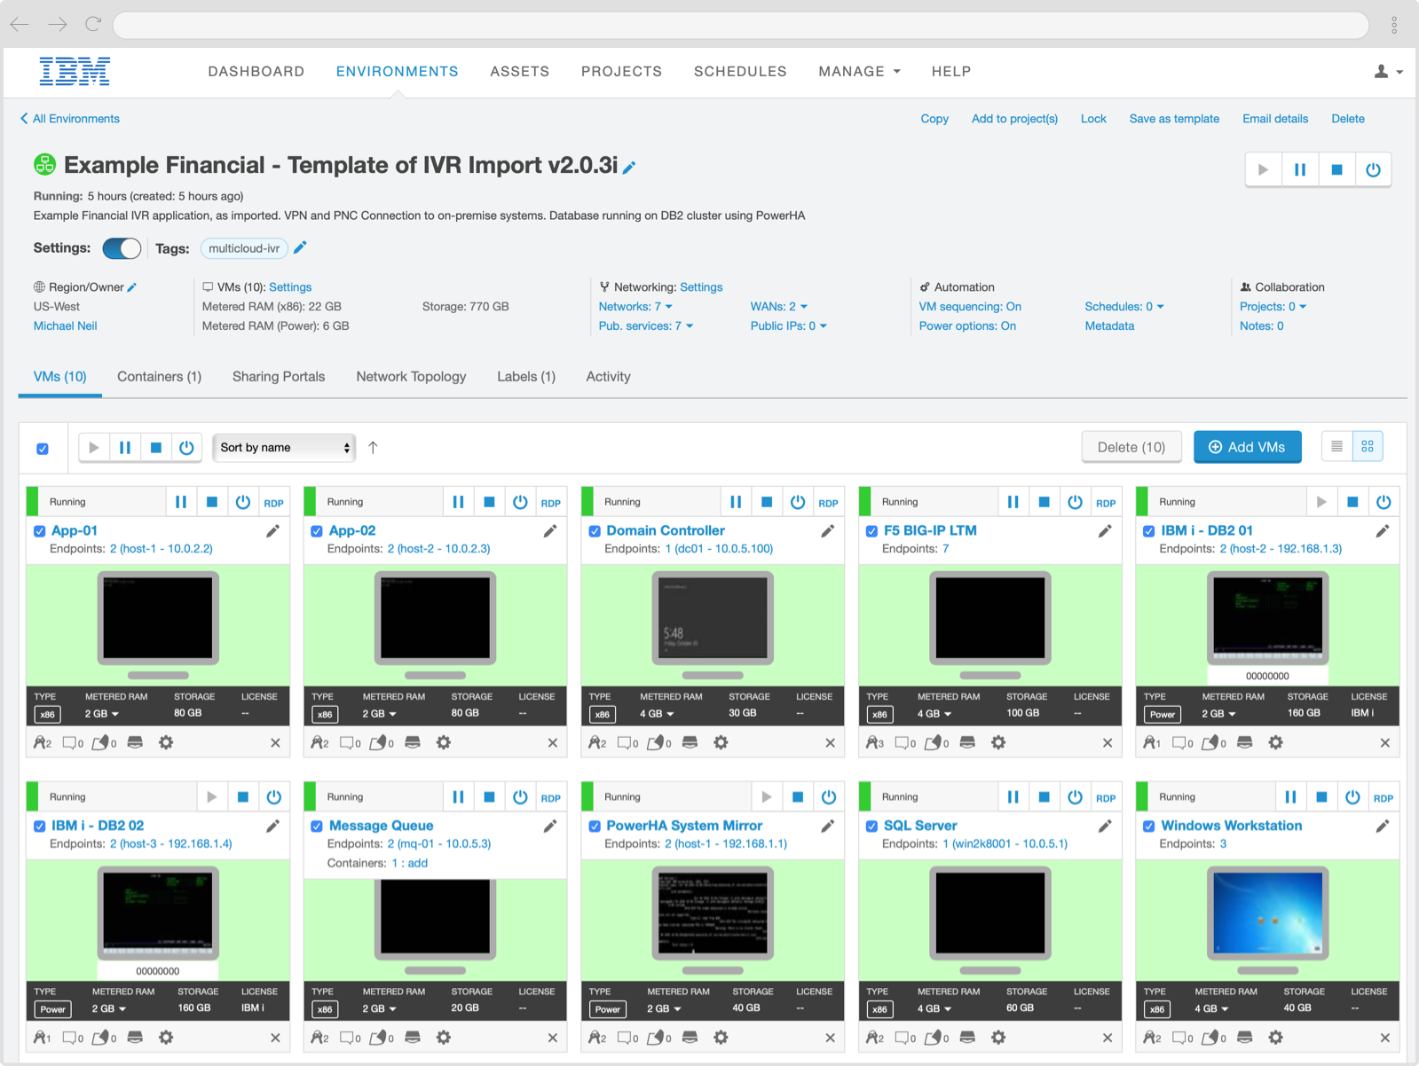This screenshot has height=1066, width=1419.
Task: Click Save as template link
Action: 1174,119
